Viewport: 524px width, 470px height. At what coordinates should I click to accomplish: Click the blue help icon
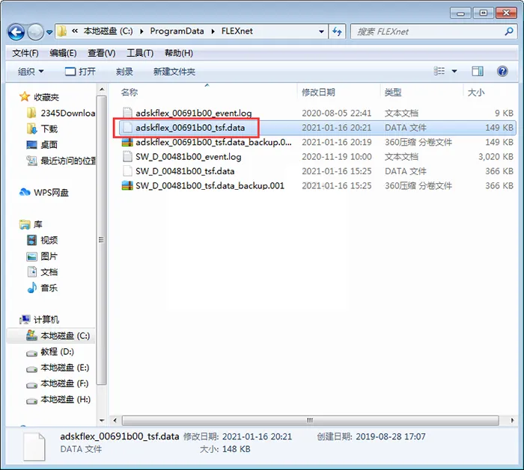coord(502,71)
